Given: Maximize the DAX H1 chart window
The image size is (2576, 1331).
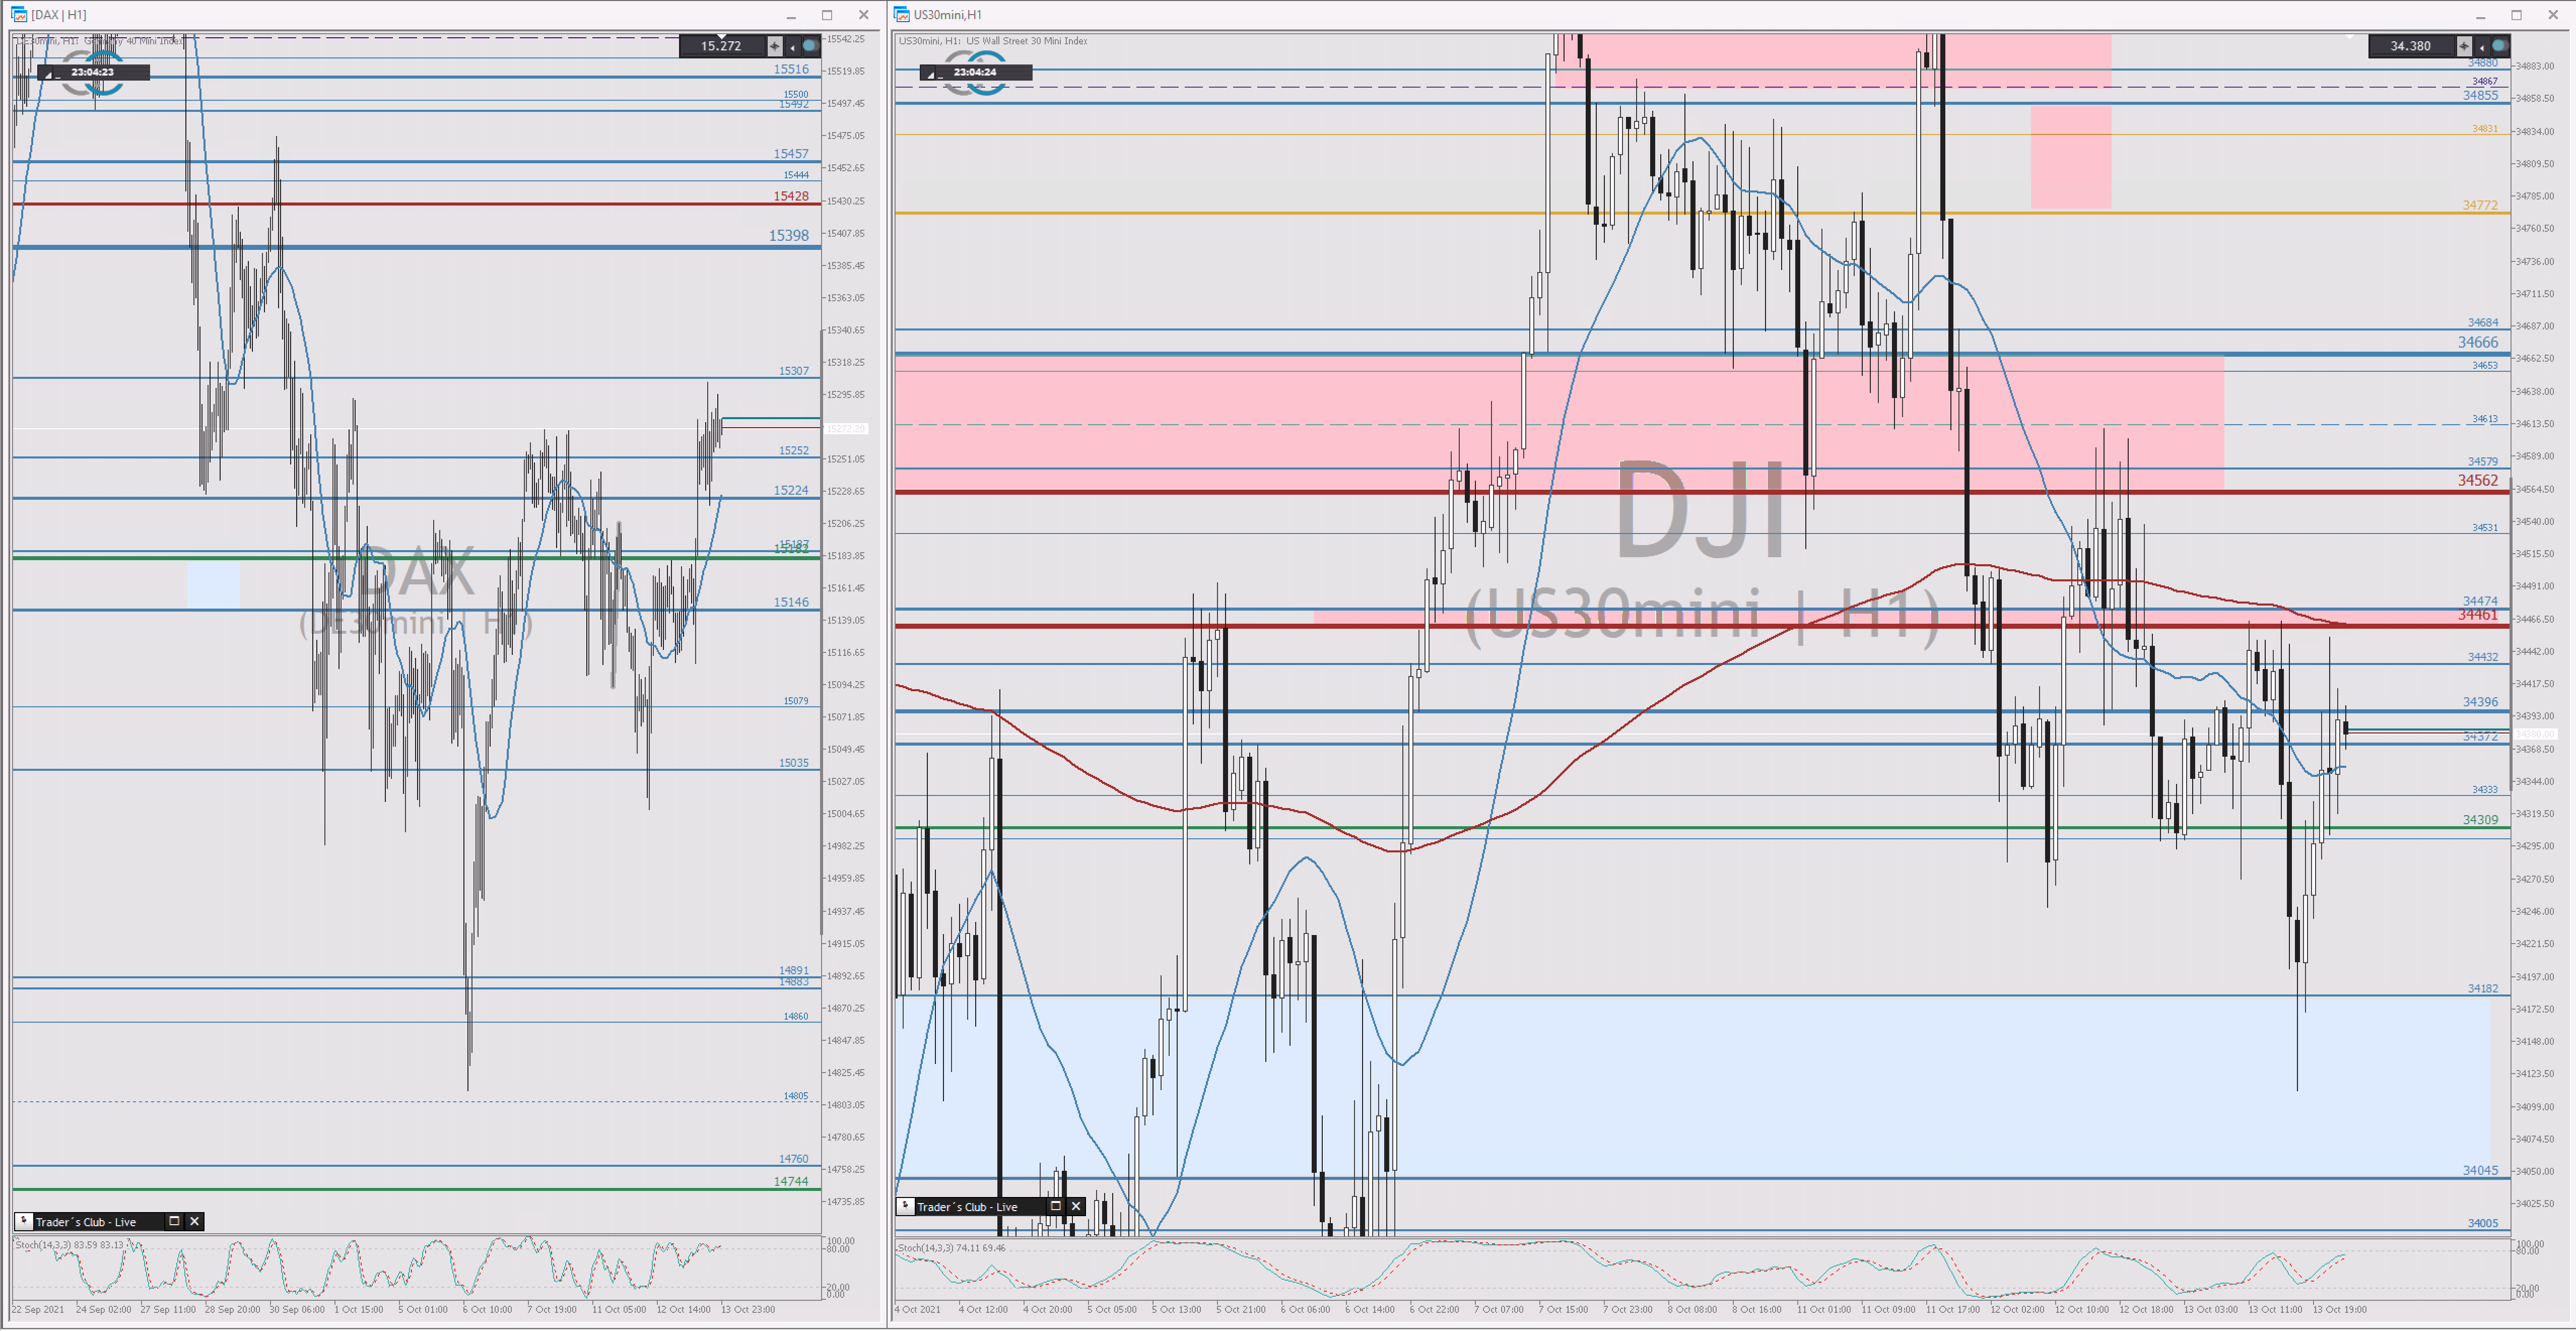Looking at the screenshot, I should pos(827,15).
